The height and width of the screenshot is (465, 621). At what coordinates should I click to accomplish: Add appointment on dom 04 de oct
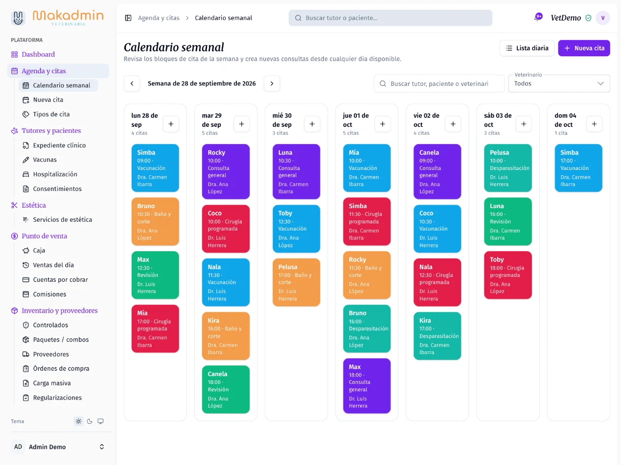[x=594, y=124]
